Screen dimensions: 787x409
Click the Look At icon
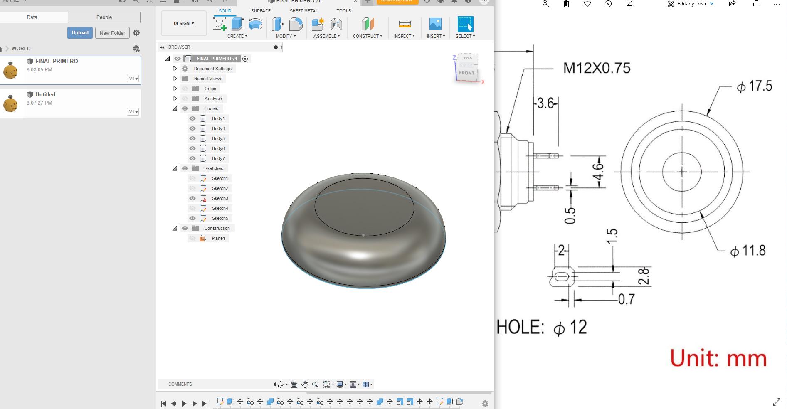[x=294, y=384]
